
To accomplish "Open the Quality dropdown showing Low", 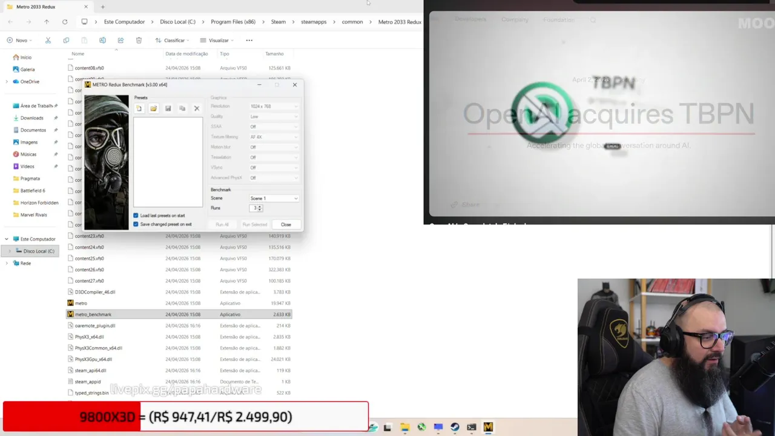I will tap(274, 116).
